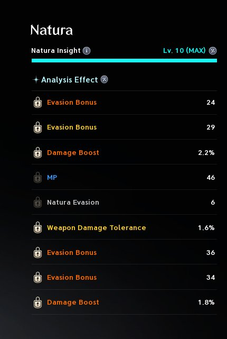Click the info icon beside Natura Insight
The width and height of the screenshot is (227, 339).
[x=87, y=51]
